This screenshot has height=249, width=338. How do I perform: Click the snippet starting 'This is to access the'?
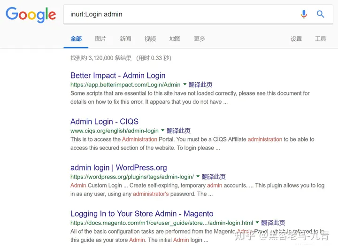point(192,144)
